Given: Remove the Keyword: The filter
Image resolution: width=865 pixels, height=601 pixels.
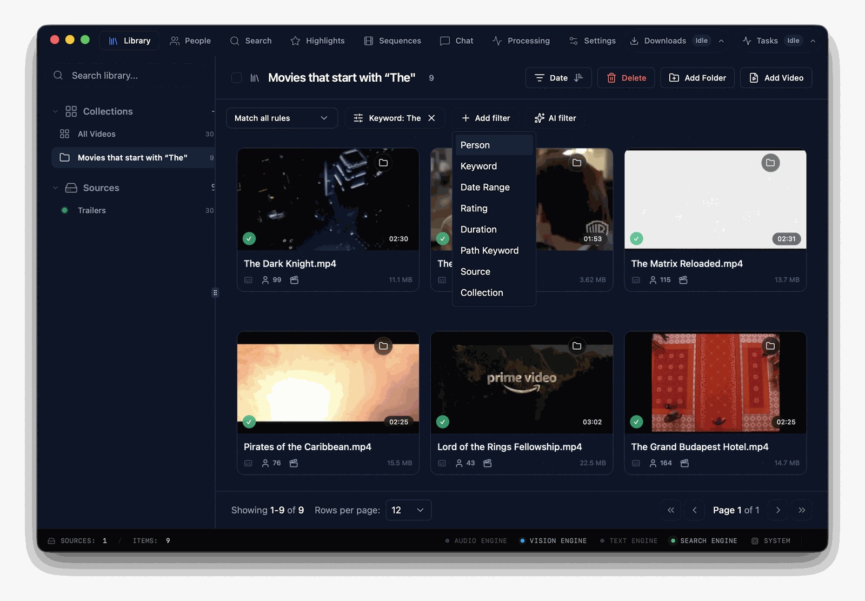Looking at the screenshot, I should pyautogui.click(x=431, y=118).
